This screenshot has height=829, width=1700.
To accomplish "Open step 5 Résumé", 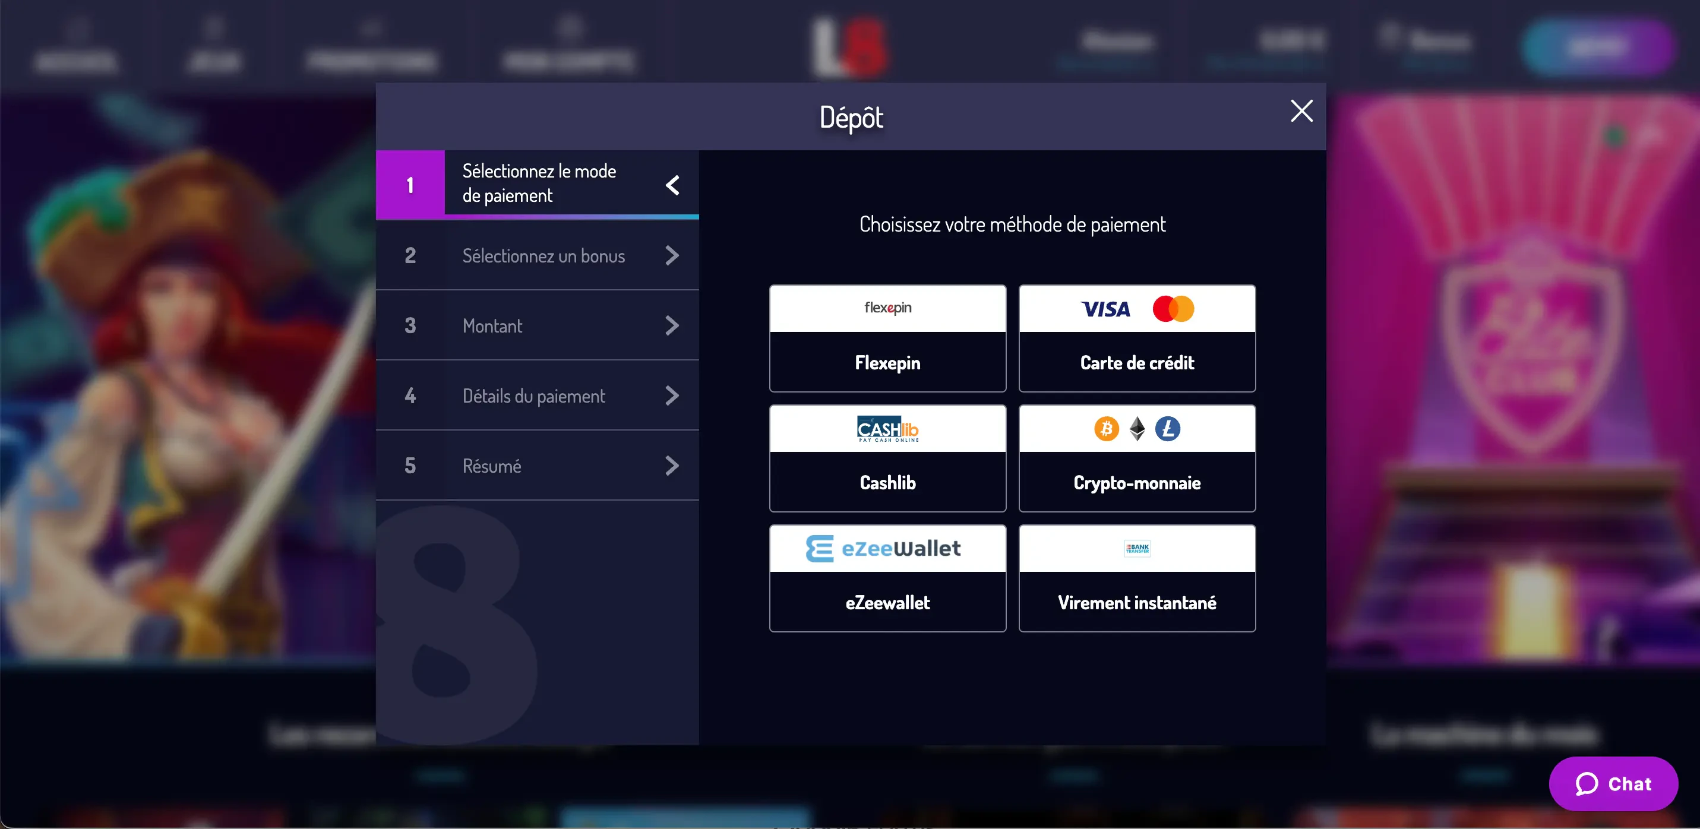I will tap(537, 466).
